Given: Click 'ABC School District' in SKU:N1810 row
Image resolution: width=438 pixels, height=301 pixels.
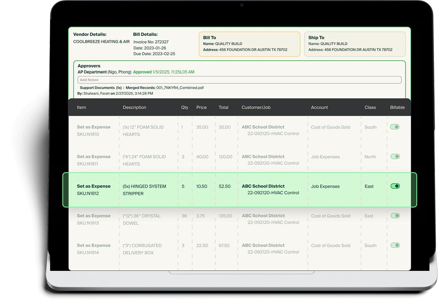Looking at the screenshot, I should click(x=263, y=127).
